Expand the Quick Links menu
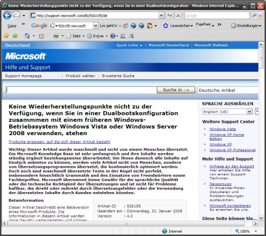Viewport: 266px width, 236px height. [x=129, y=45]
